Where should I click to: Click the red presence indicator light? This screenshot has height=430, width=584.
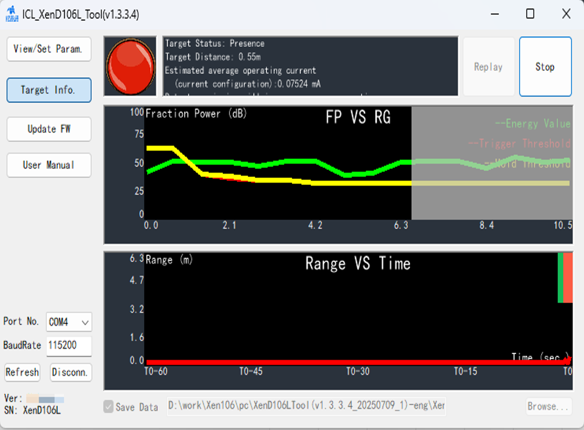(x=130, y=66)
